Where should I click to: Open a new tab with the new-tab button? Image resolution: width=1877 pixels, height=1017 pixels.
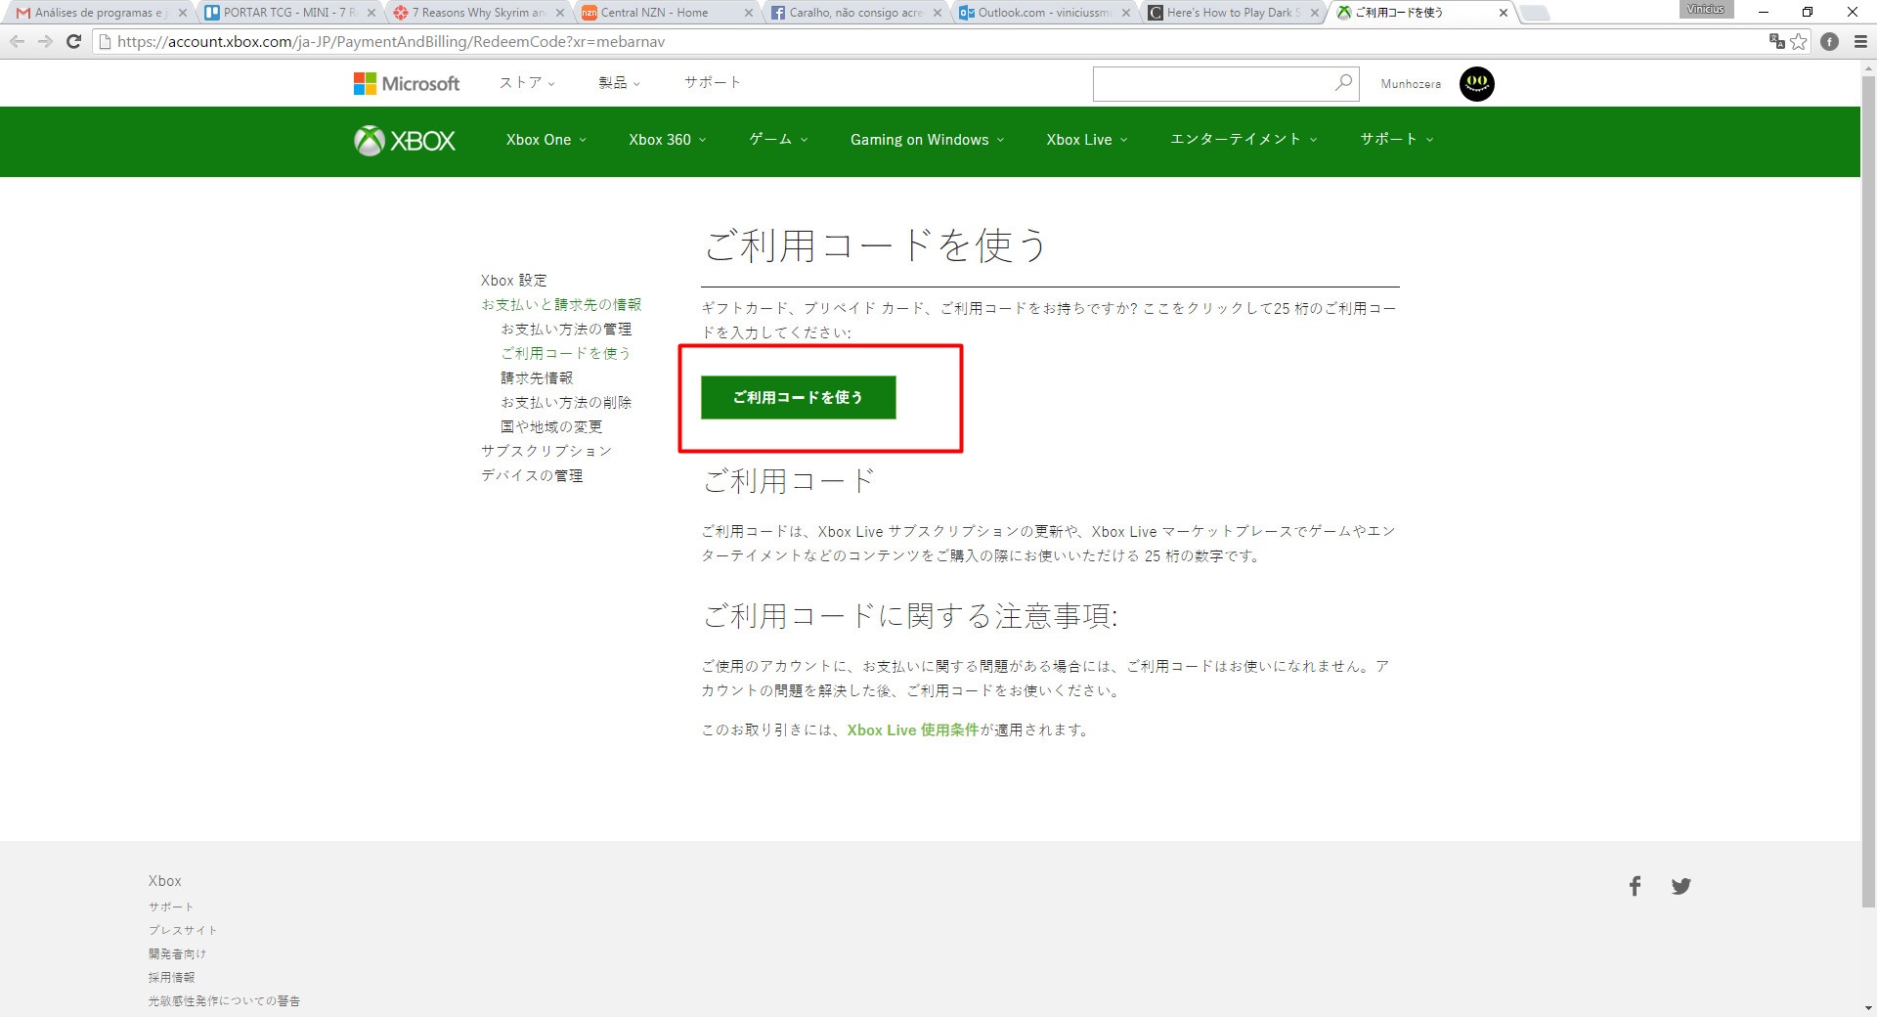[x=1536, y=13]
